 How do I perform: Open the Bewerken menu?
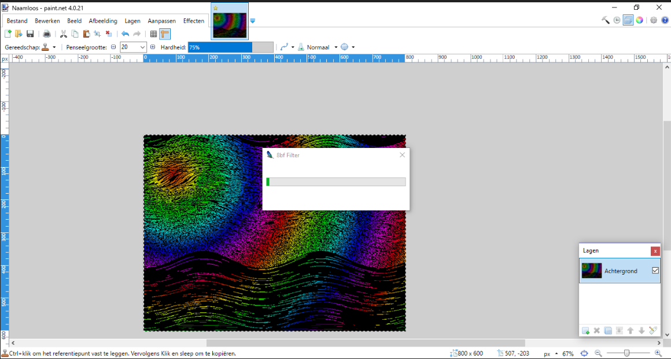47,21
